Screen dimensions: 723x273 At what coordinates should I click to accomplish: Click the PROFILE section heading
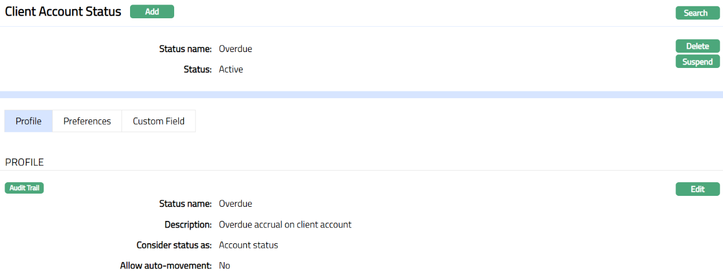pos(25,162)
